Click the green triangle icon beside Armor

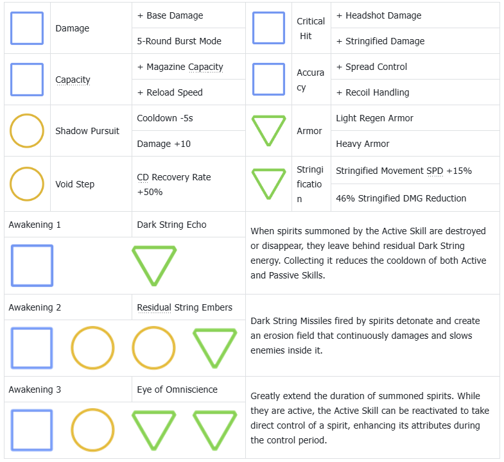[x=269, y=131]
